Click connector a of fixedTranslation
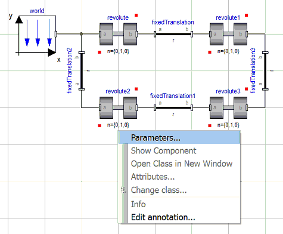Screen dimensions: 283x234 coord(155,34)
